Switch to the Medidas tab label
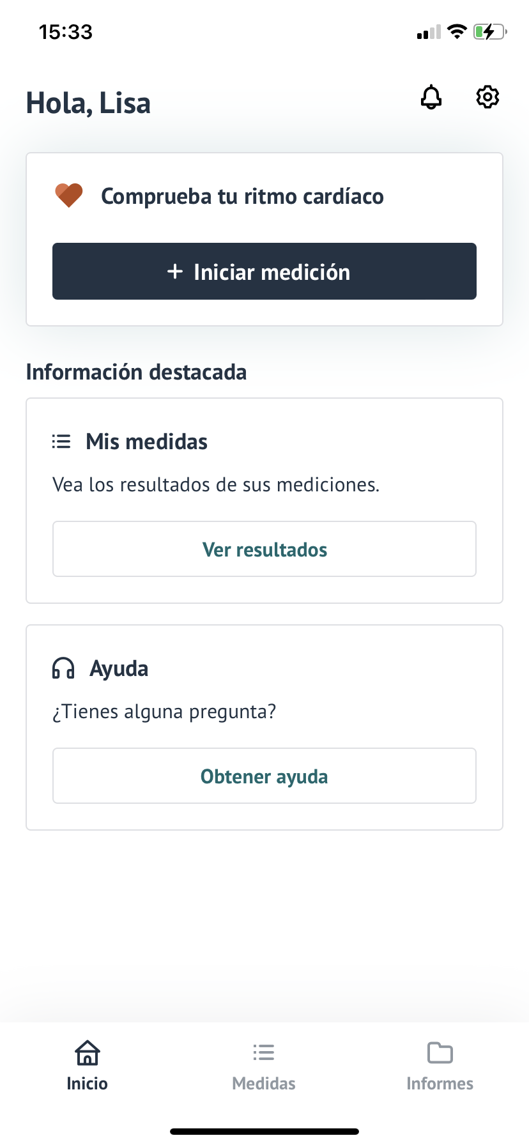The image size is (529, 1145). point(264,1084)
